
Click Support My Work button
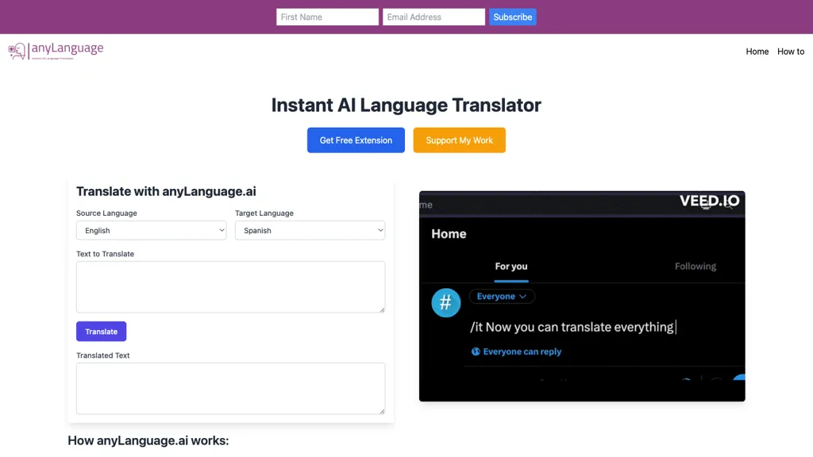(460, 140)
